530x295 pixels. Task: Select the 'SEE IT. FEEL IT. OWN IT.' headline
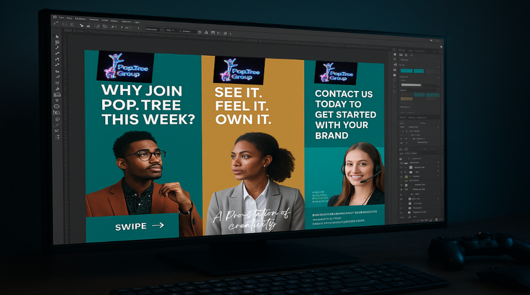[242, 106]
